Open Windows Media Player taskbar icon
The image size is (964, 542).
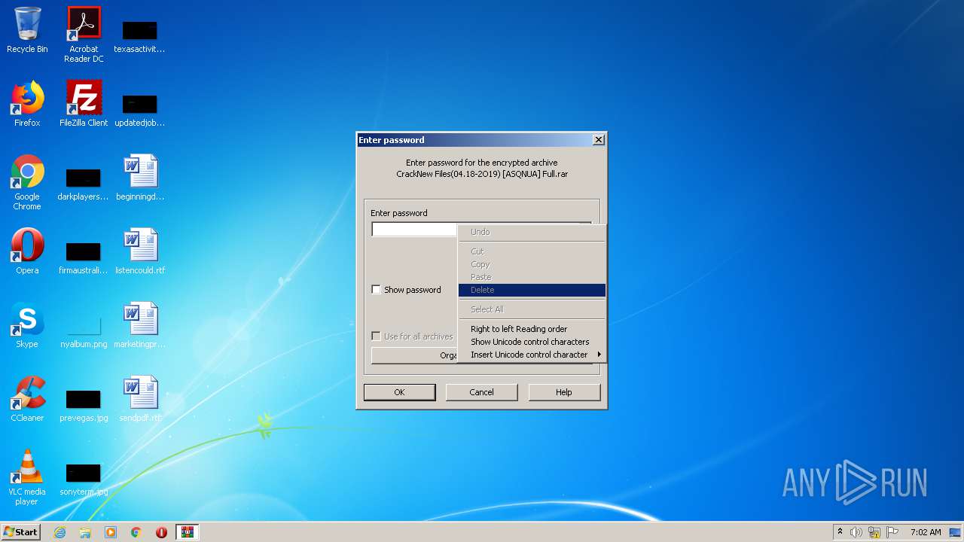(x=111, y=532)
